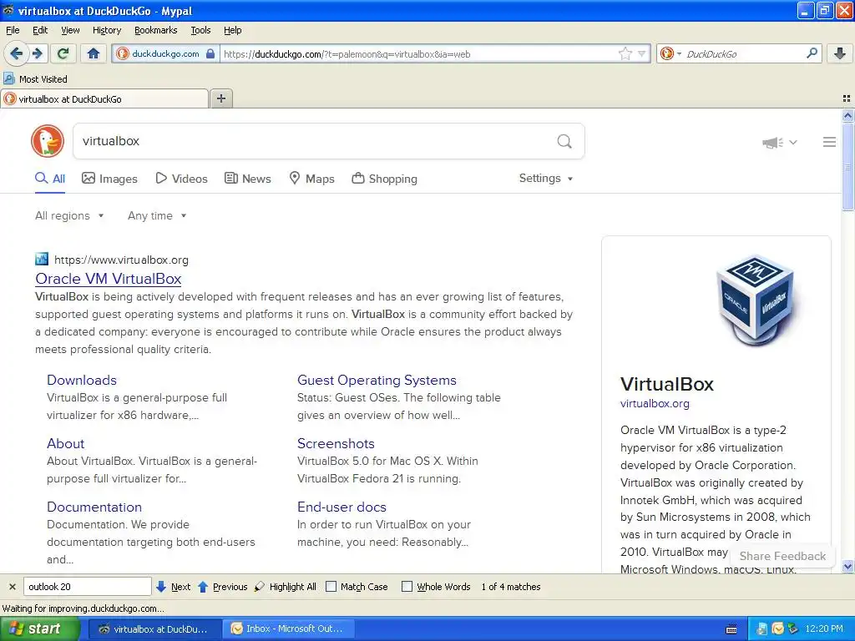Open the Tools menu
The width and height of the screenshot is (855, 641).
tap(200, 30)
